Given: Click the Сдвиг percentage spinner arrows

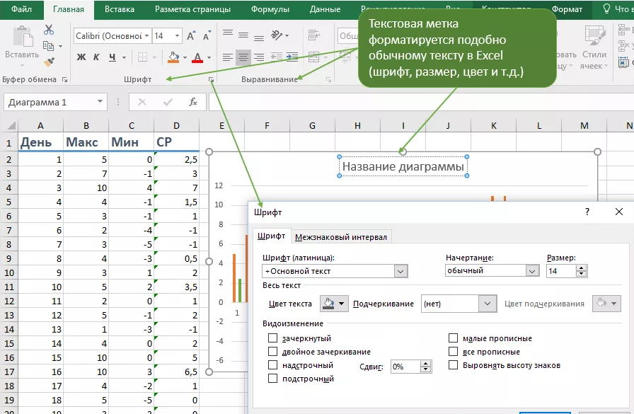Looking at the screenshot, I should click(425, 367).
